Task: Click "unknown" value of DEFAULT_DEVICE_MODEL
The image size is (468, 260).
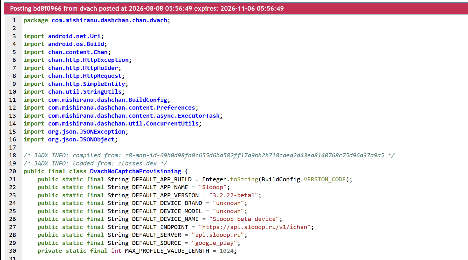Action: [228, 211]
